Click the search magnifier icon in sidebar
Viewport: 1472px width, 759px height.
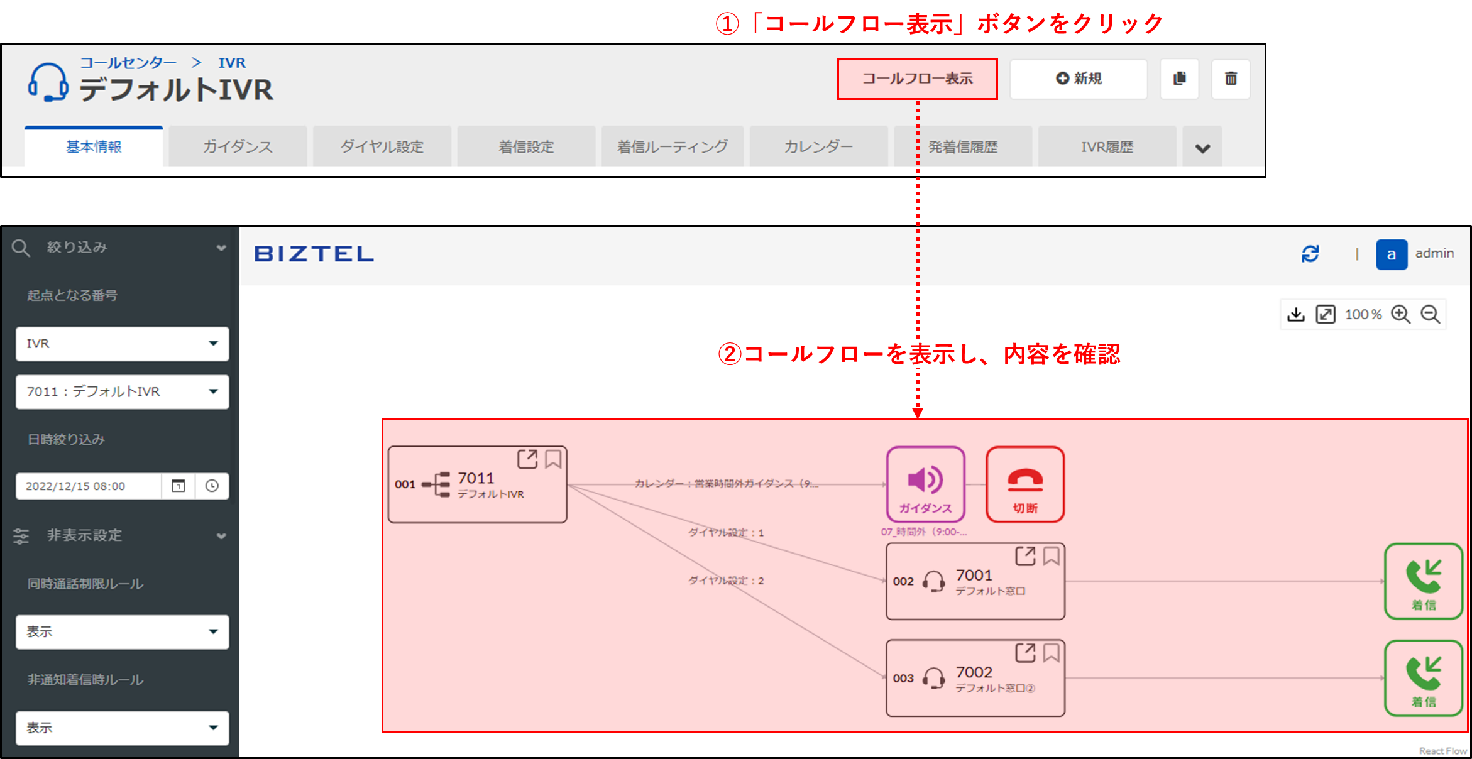coord(21,248)
